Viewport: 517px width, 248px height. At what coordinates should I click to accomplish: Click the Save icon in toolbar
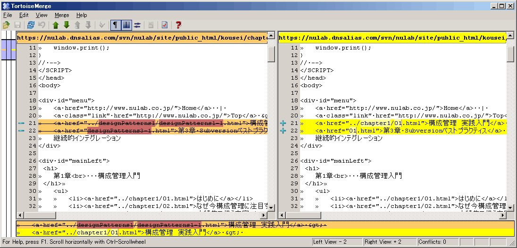pyautogui.click(x=17, y=25)
